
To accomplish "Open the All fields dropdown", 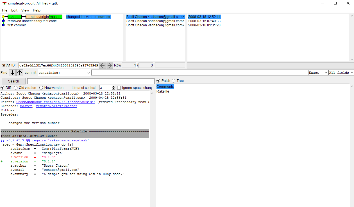I will point(341,73).
